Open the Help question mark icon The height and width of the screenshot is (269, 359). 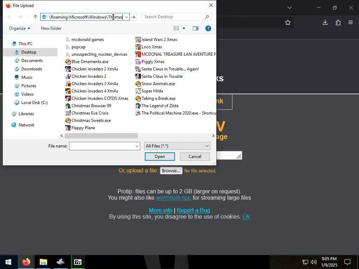[x=208, y=28]
